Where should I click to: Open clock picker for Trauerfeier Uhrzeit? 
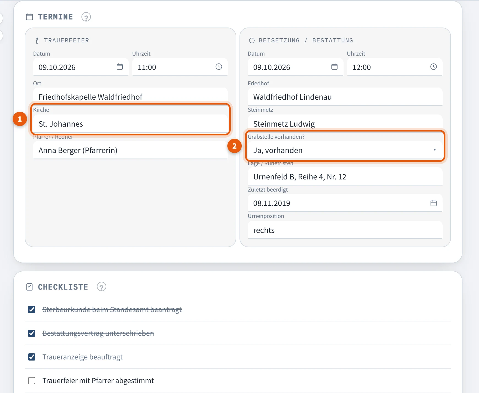click(219, 67)
